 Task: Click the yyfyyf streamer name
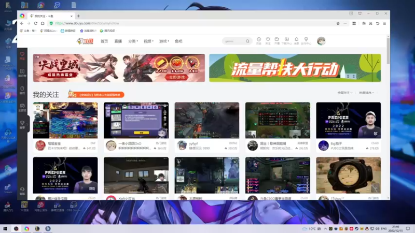(193, 143)
